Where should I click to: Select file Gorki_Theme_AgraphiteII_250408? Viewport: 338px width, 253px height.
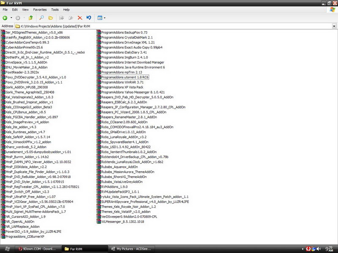click(x=30, y=92)
